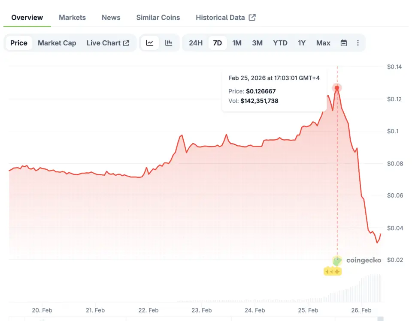Open the date range calendar picker
The image size is (412, 321).
coord(344,43)
